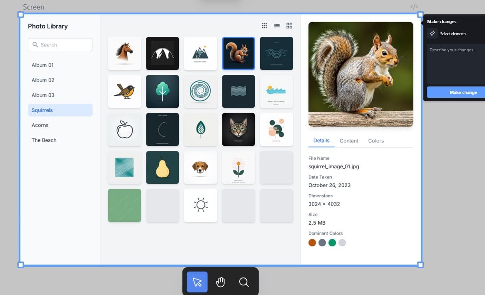Select the horse thumbnail
Screen dimensions: 485x295
coord(125,53)
